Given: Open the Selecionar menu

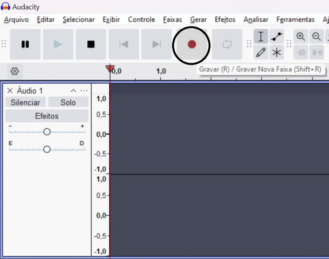Looking at the screenshot, I should (x=79, y=19).
